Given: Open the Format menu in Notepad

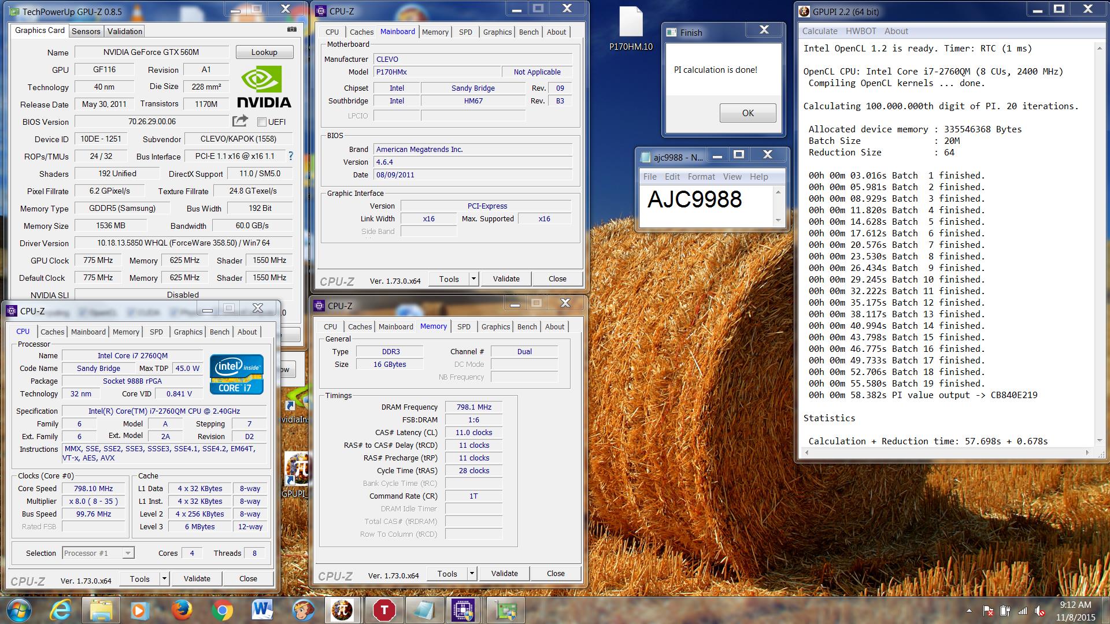Looking at the screenshot, I should tap(701, 177).
